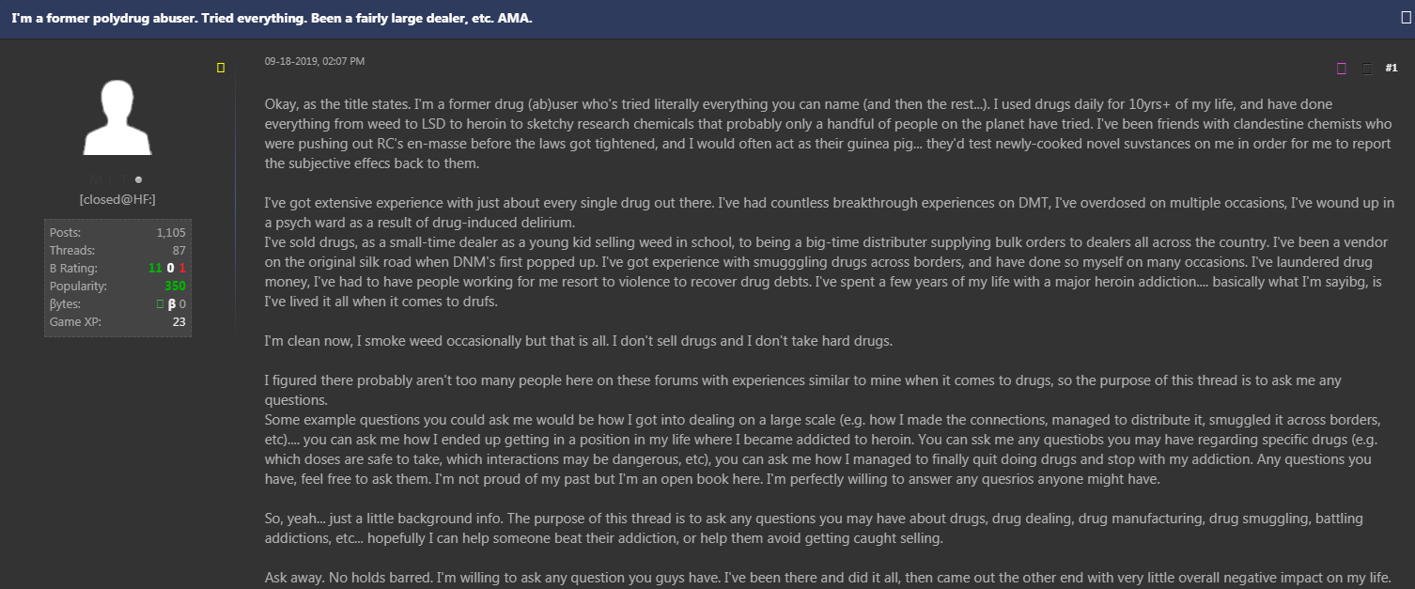
Task: Open the Popularity score of 350
Action: pyautogui.click(x=175, y=287)
